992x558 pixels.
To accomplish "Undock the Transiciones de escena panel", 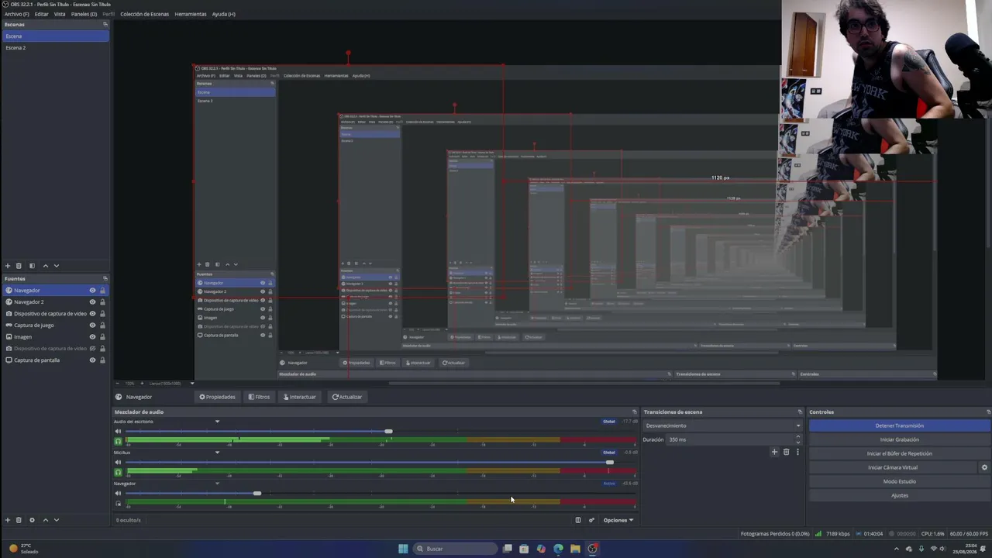I will 801,412.
